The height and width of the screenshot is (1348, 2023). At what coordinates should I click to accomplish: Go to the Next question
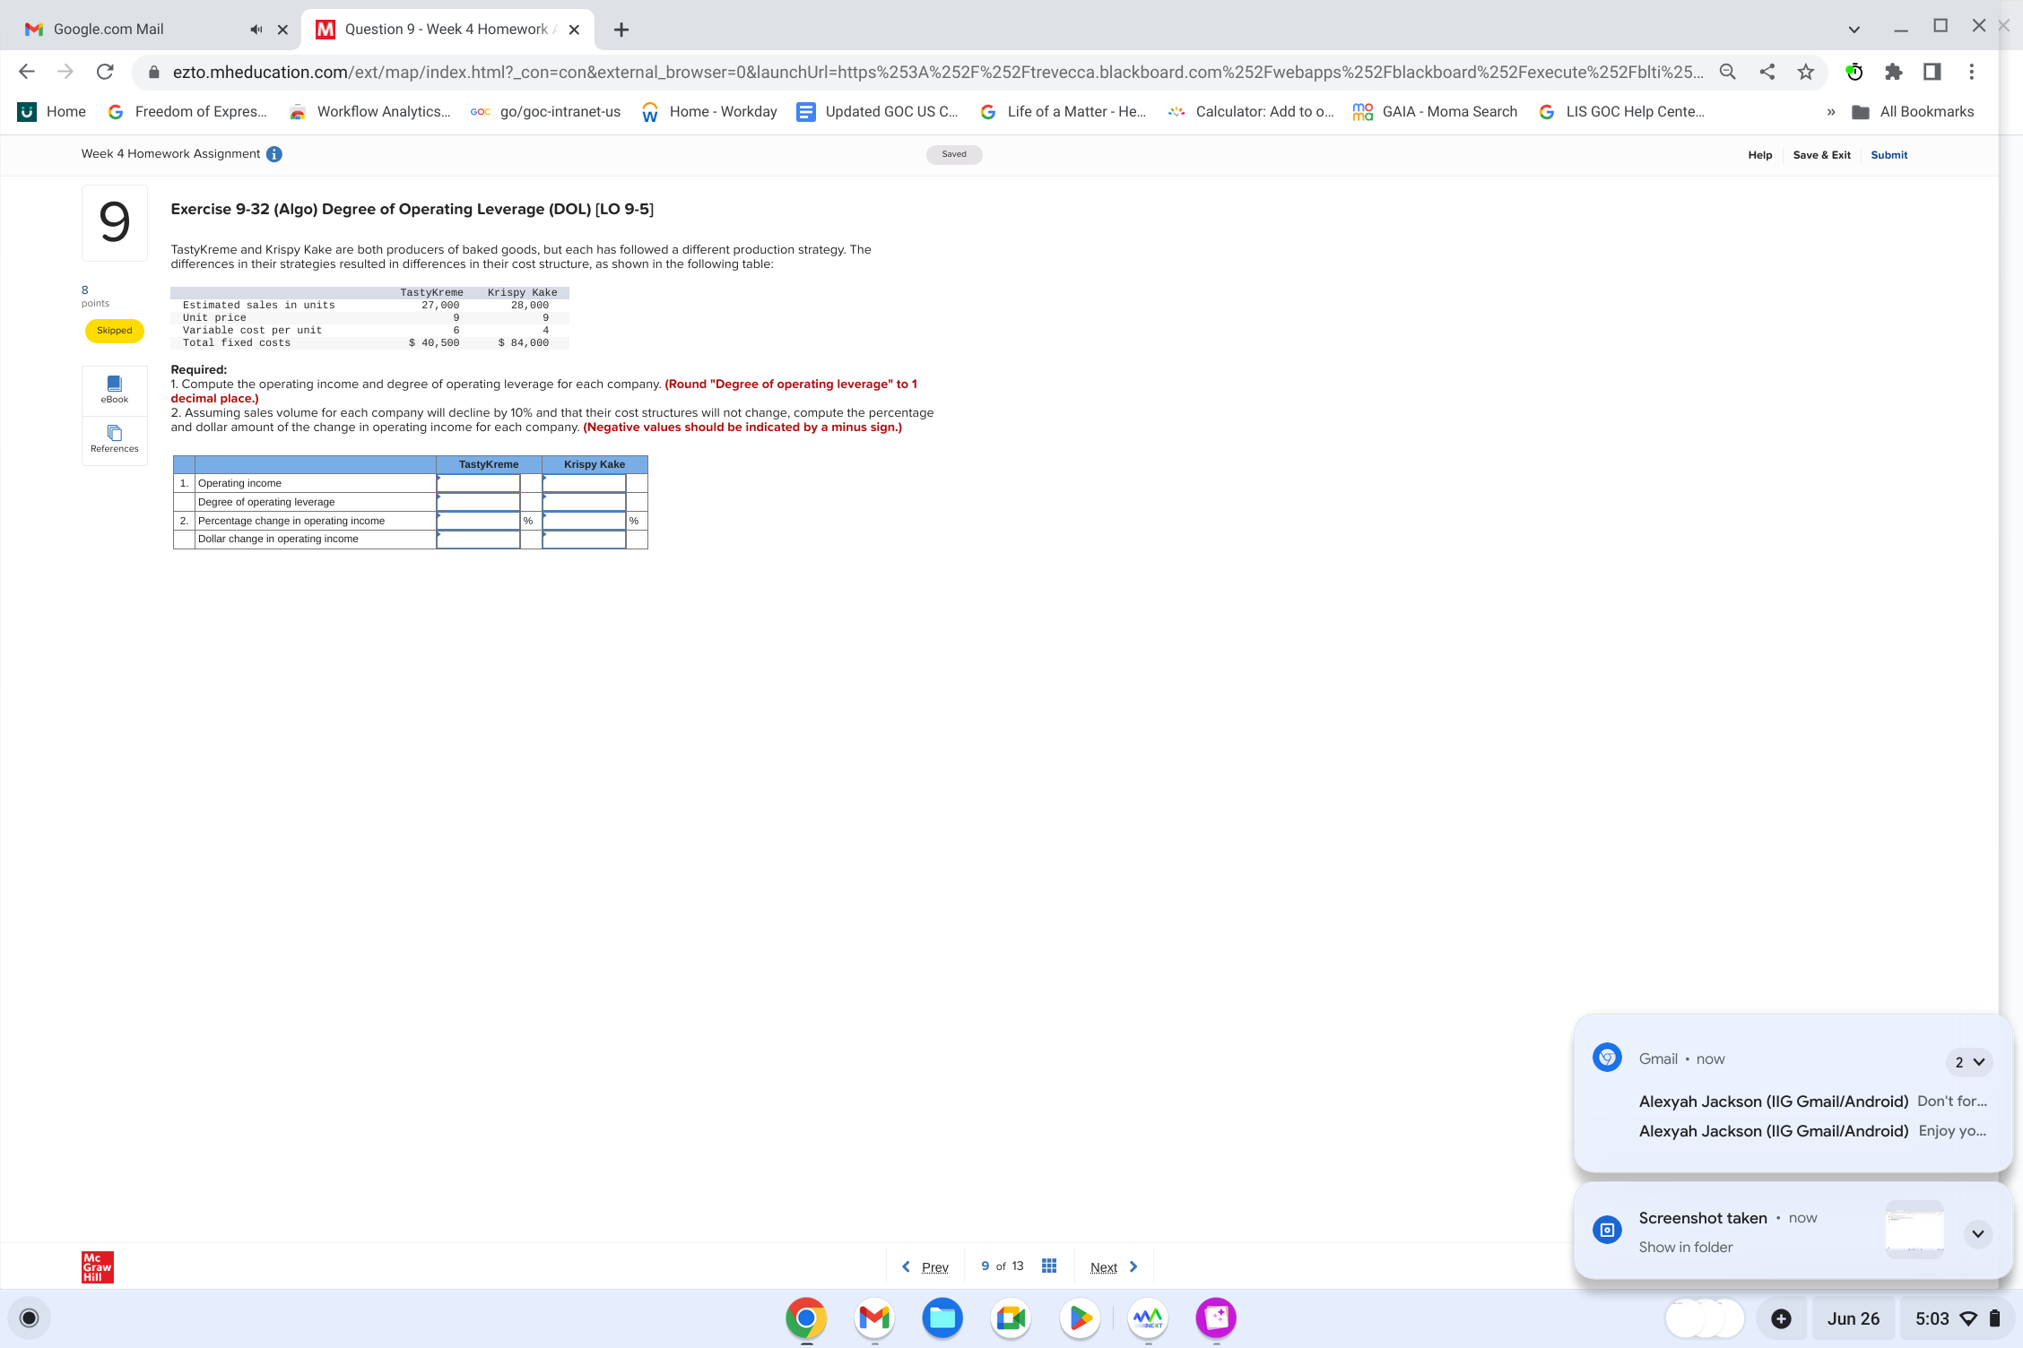[1112, 1266]
